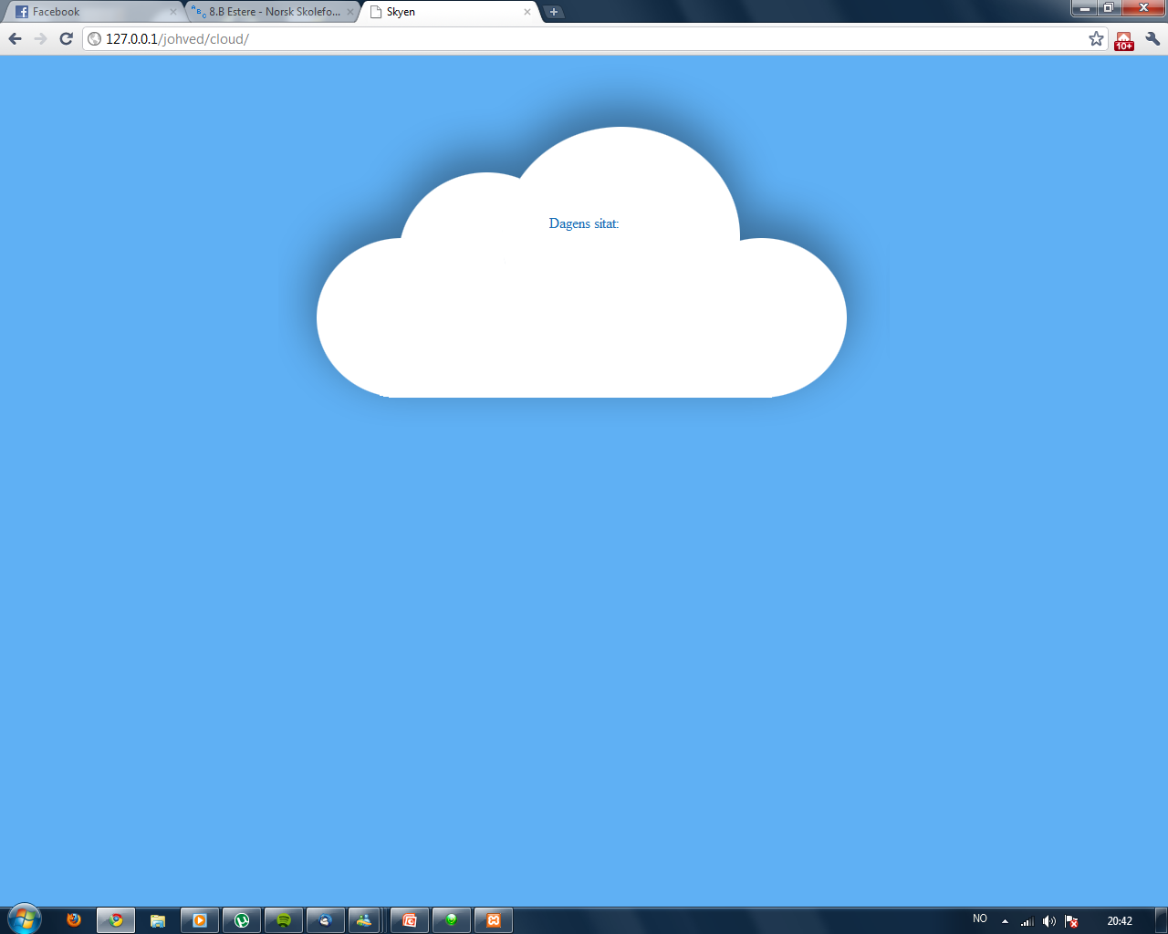1168x934 pixels.
Task: Open the uTorrent taskbar icon
Action: point(242,920)
